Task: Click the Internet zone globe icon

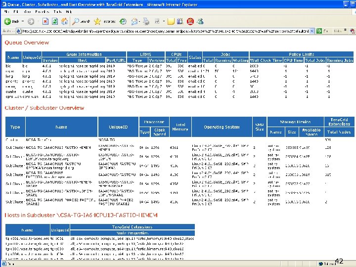Action: tap(321, 264)
